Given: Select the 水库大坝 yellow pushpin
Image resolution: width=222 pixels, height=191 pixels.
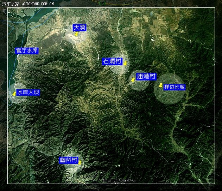Looking at the screenshot, I should pyautogui.click(x=14, y=94).
